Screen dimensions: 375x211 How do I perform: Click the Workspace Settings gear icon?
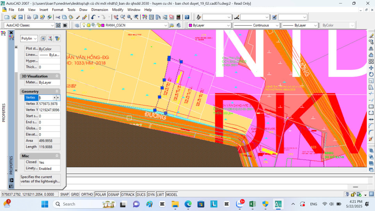[x=58, y=25]
